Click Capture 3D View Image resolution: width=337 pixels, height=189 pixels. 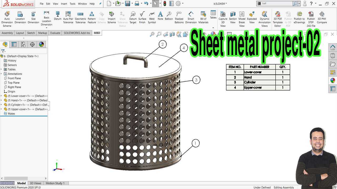coord(223,19)
